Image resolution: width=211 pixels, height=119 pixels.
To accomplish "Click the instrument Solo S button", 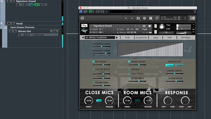I will [x=155, y=26].
